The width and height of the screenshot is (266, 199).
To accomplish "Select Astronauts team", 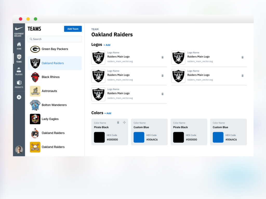I will 55,91.
